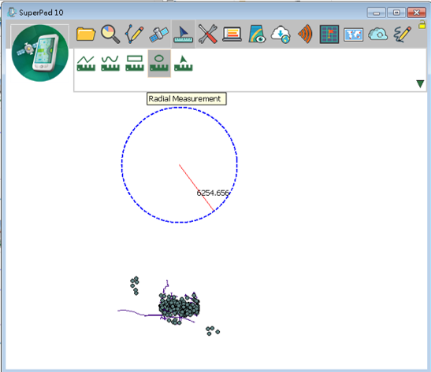Click the SuperPad round logo button

[x=40, y=53]
